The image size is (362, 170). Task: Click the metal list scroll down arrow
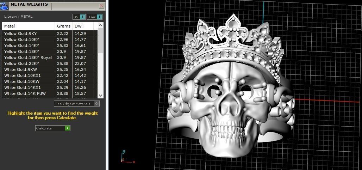100,95
